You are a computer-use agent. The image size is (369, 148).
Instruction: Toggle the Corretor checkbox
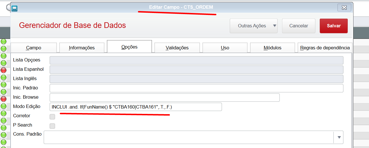[x=52, y=116]
